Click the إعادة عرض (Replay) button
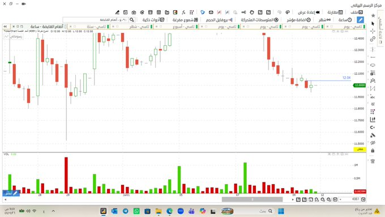The height and width of the screenshot is (217, 385). click(x=309, y=12)
